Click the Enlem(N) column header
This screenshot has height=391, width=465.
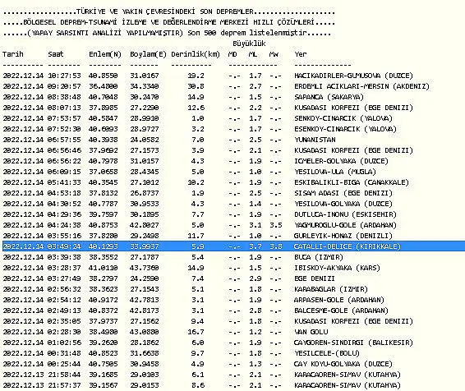click(x=105, y=54)
